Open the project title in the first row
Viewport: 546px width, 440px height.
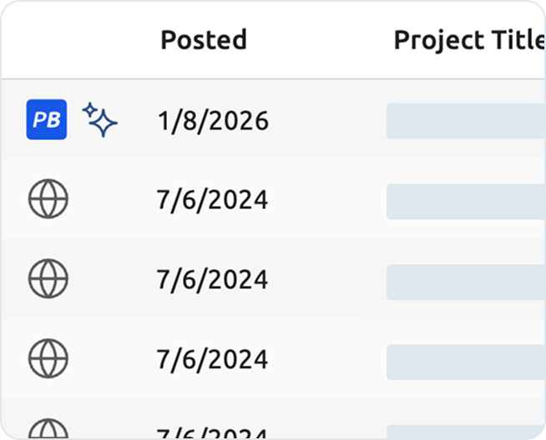[465, 122]
